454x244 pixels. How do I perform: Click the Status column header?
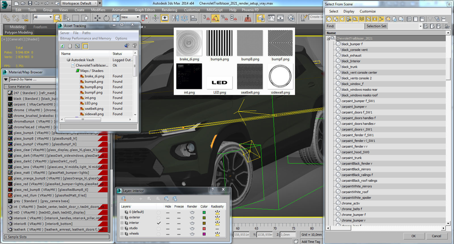(x=122, y=53)
